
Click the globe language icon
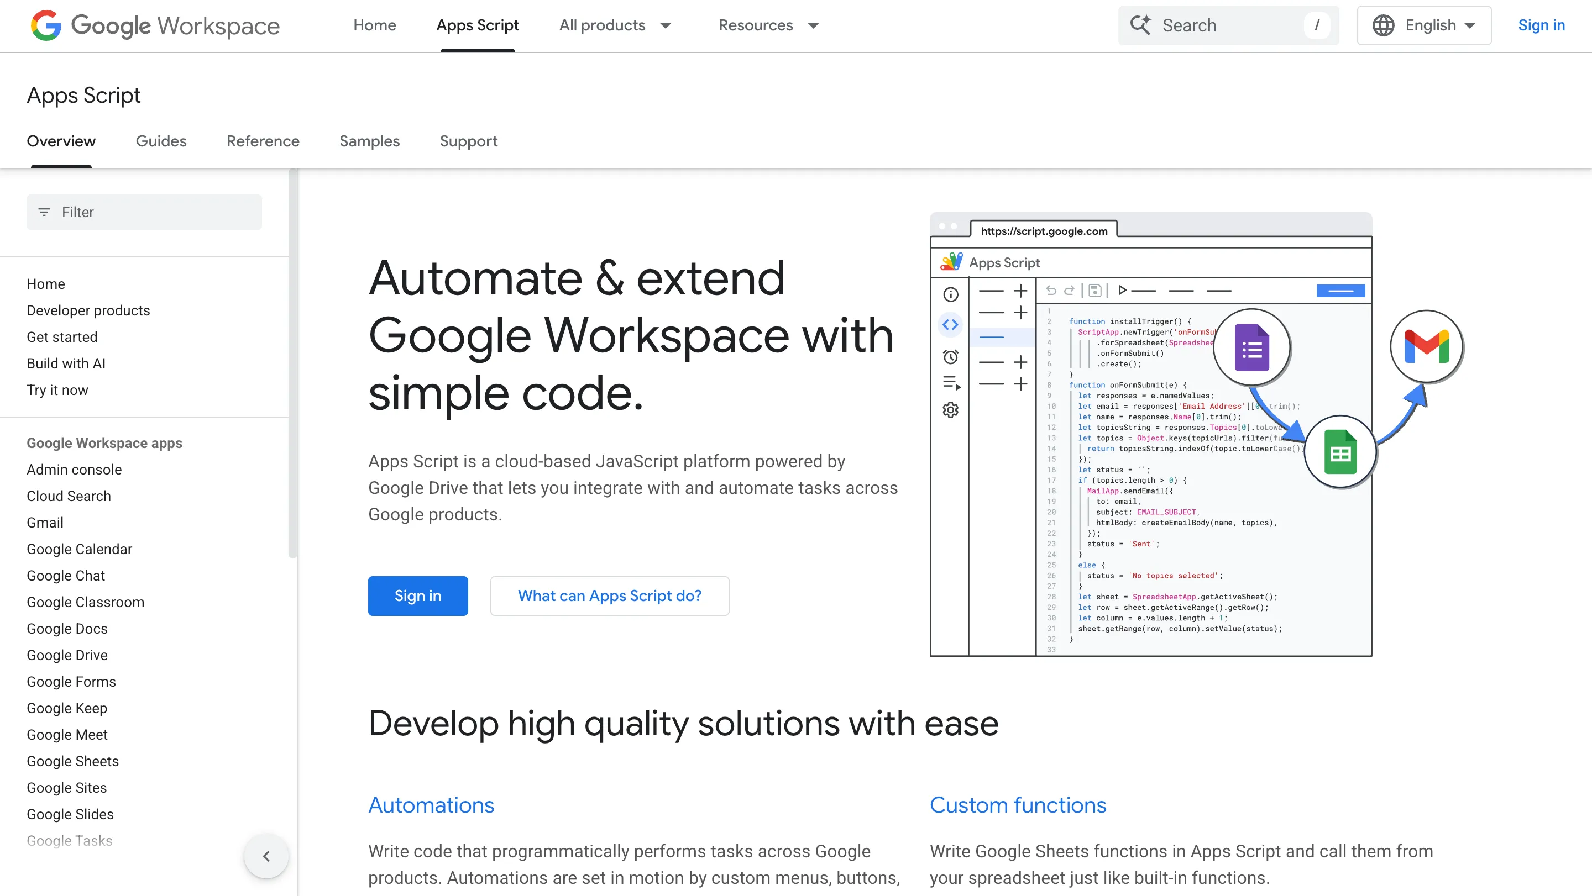click(x=1383, y=25)
